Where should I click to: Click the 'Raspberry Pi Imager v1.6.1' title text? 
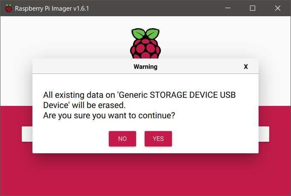pos(52,9)
